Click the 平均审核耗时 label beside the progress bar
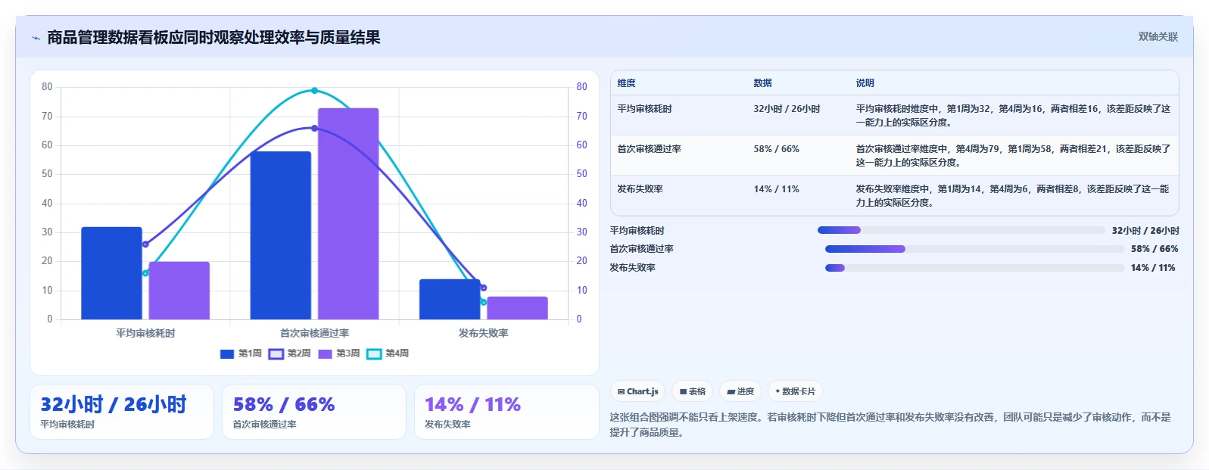This screenshot has width=1209, height=470. [637, 231]
